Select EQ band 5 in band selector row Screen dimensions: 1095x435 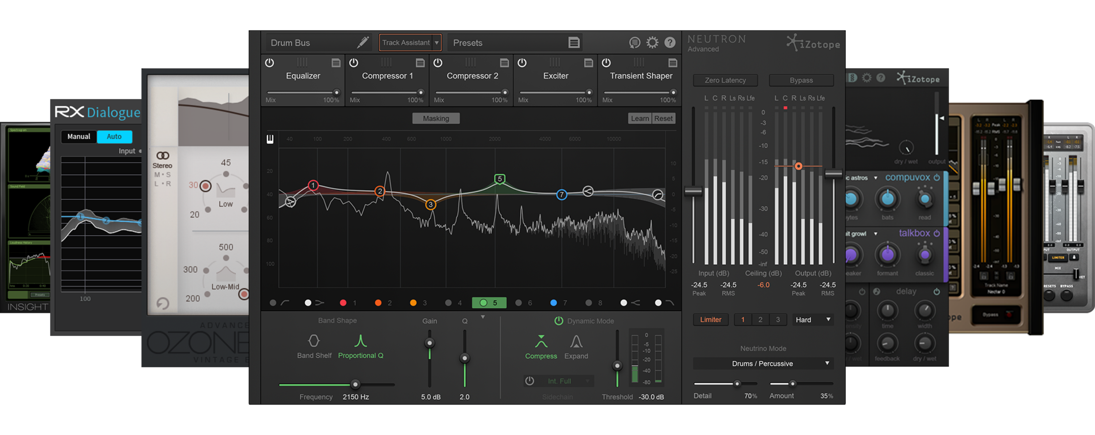[x=489, y=303]
